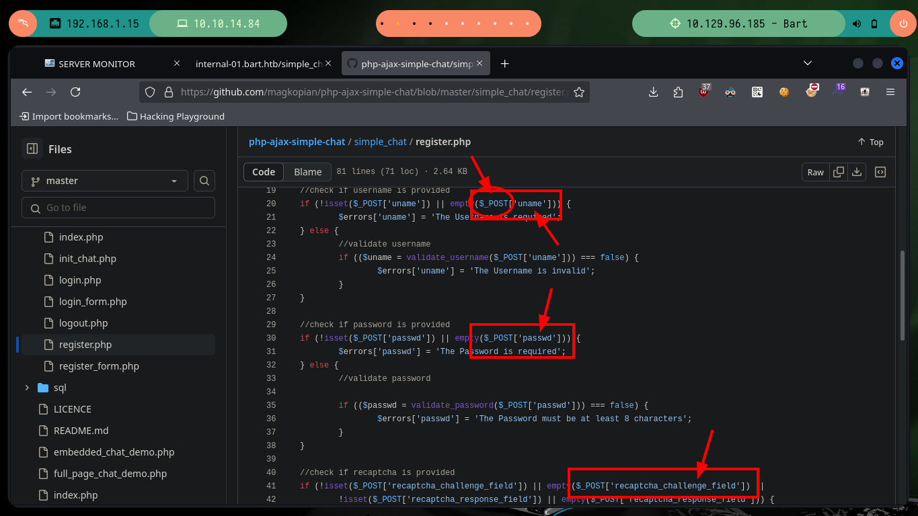
Task: Collapse the Files tree side panel
Action: pos(32,149)
